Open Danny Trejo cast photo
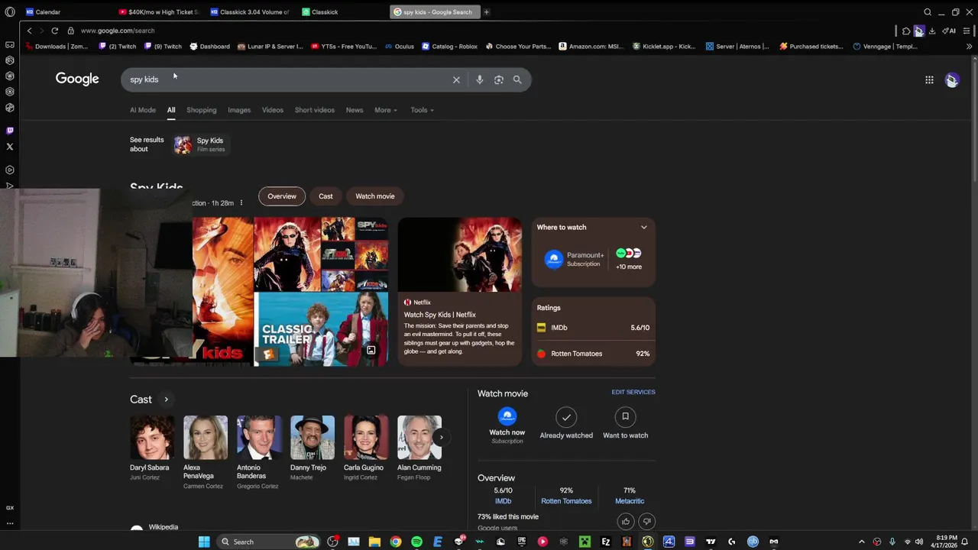 click(313, 438)
